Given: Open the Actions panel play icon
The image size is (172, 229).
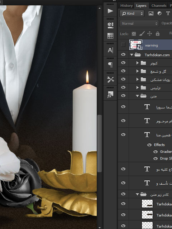Looking at the screenshot, I should click(x=110, y=11).
